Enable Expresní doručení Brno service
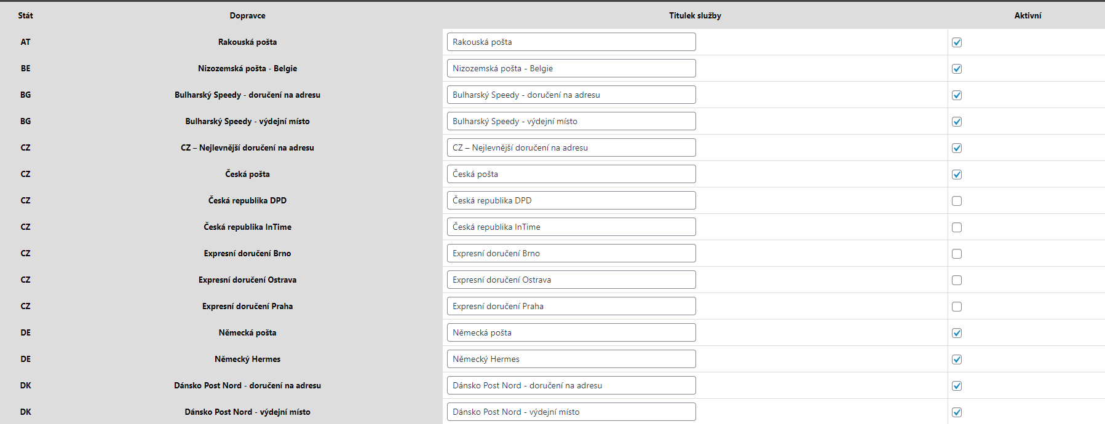This screenshot has height=424, width=1105. click(x=957, y=254)
